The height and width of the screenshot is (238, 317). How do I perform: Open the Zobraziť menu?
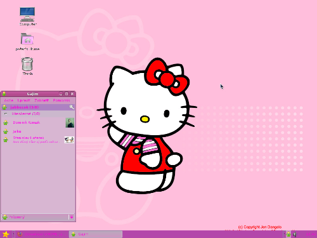tap(42, 100)
